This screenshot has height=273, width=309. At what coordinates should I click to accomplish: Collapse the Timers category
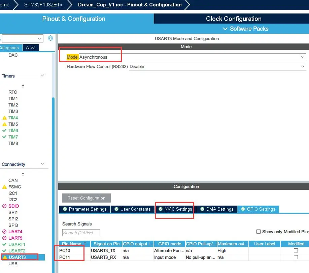pyautogui.click(x=42, y=76)
